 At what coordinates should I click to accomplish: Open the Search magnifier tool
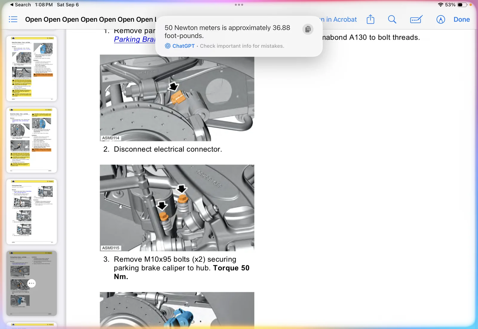[x=392, y=19]
